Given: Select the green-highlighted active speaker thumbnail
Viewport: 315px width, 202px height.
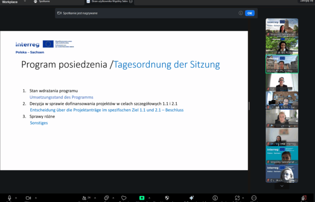Looking at the screenshot, I should [282, 64].
